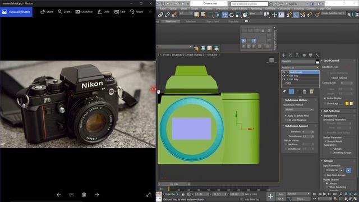Click the Draw tool in Photos app
The width and height of the screenshot is (359, 202).
103,12
